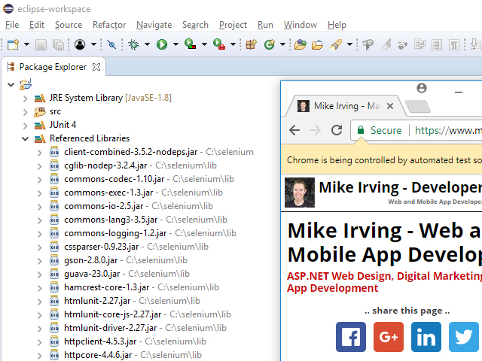Select the Package Explorer tab
Screen dimensions: 482x361
53,67
